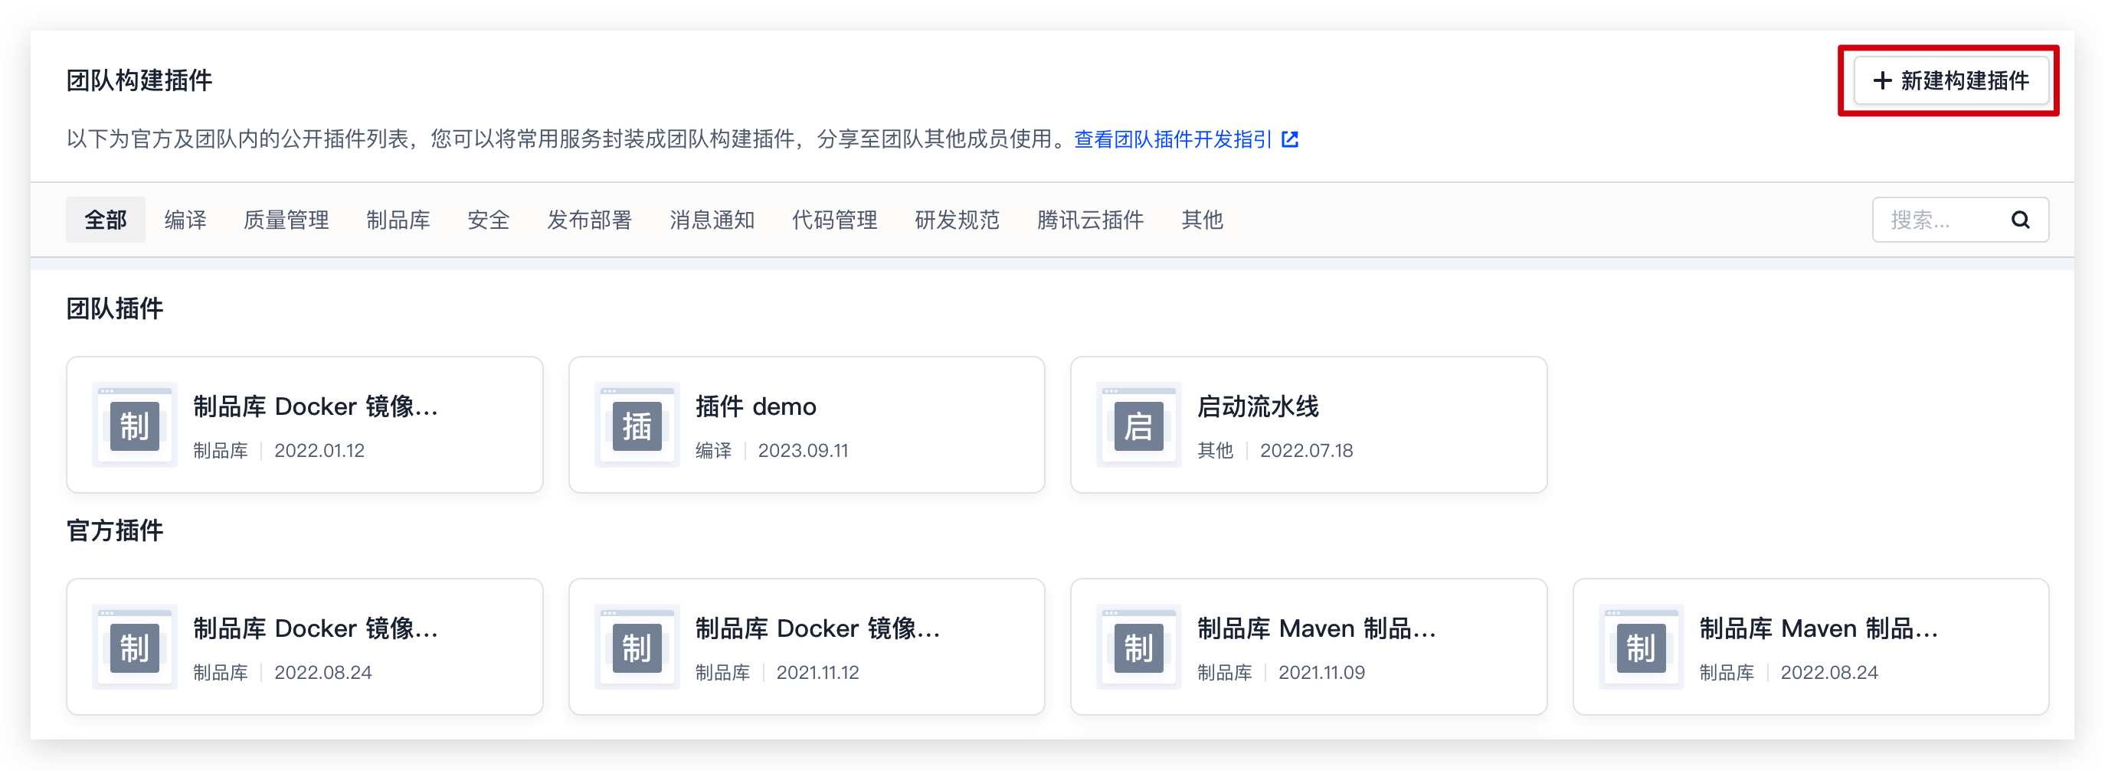2105x770 pixels.
Task: Click 制 icon of plugin dated 2021.11.12
Action: click(x=637, y=647)
